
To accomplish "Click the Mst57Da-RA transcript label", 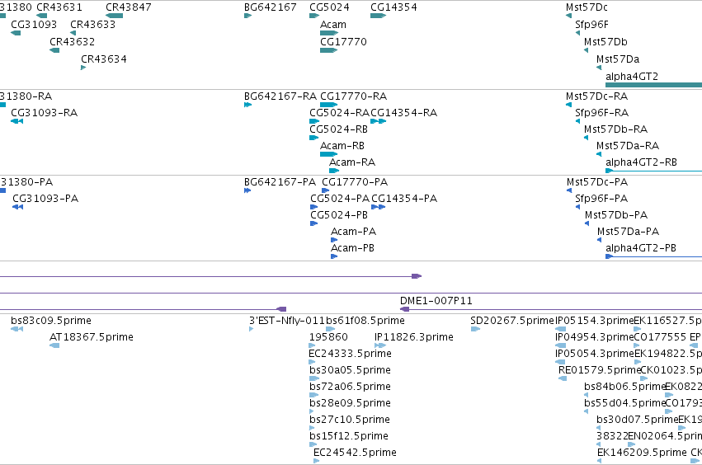I will click(628, 146).
